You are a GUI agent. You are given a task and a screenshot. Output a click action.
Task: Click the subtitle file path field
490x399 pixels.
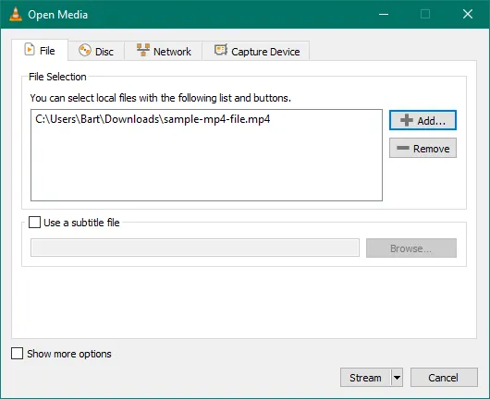pos(195,248)
